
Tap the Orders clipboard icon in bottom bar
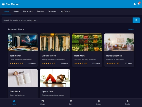(99, 101)
